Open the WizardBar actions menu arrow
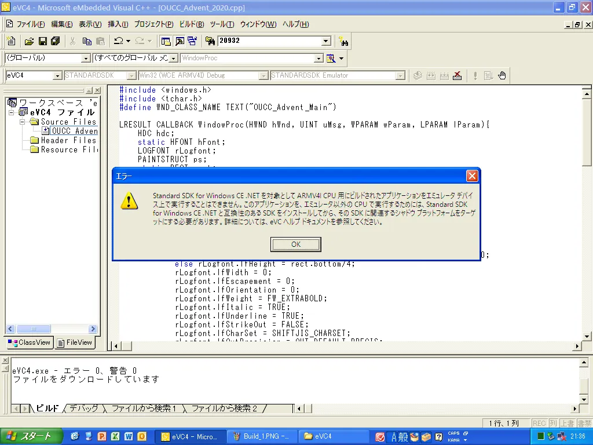Viewport: 593px width, 445px height. (x=341, y=59)
